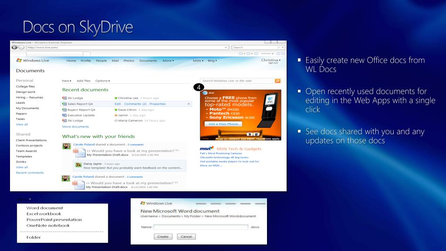Click the Sign out link under Christina
Image resolution: width=446 pixels, height=251 pixels.
[x=273, y=63]
